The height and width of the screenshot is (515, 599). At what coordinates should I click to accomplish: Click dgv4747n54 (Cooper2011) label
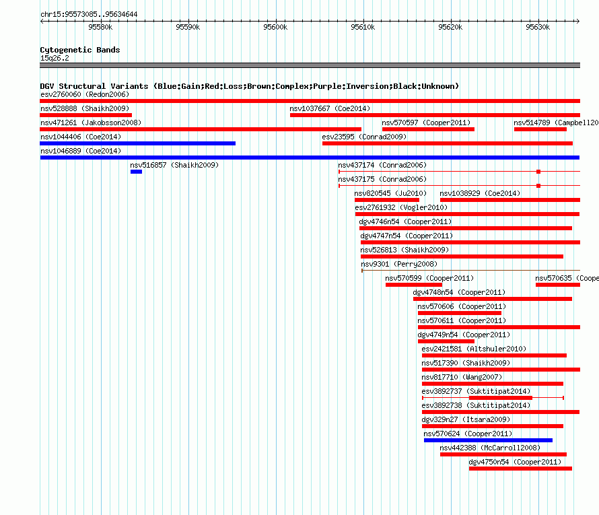(407, 236)
